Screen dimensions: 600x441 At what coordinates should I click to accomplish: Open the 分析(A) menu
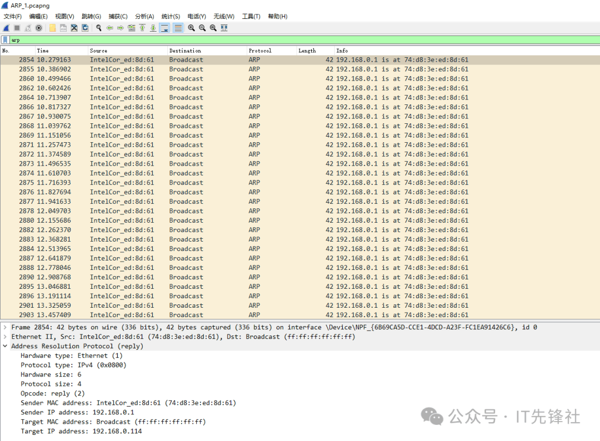coord(144,17)
